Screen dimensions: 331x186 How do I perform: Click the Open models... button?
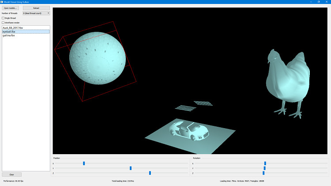11,8
